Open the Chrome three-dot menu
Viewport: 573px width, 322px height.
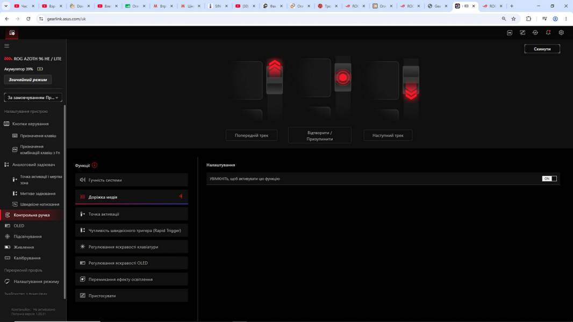(x=566, y=19)
